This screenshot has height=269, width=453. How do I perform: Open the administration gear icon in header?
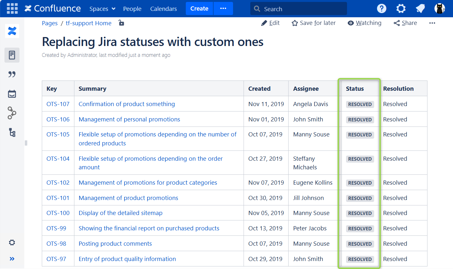click(x=401, y=9)
